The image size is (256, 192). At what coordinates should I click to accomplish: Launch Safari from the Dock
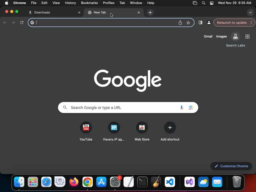pos(46,182)
